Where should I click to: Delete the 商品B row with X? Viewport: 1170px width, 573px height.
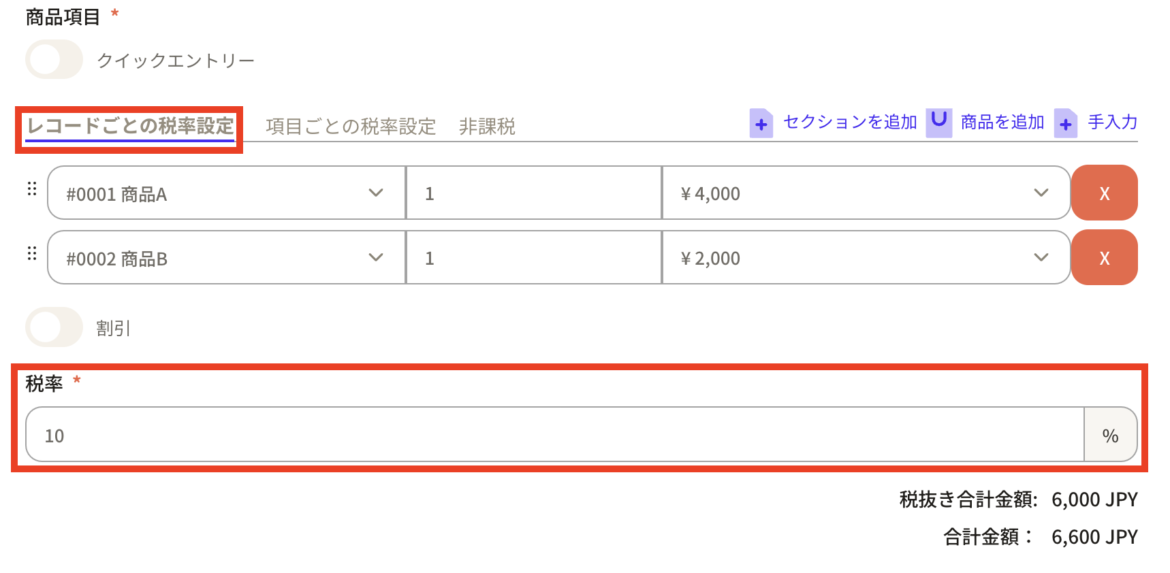pyautogui.click(x=1104, y=258)
